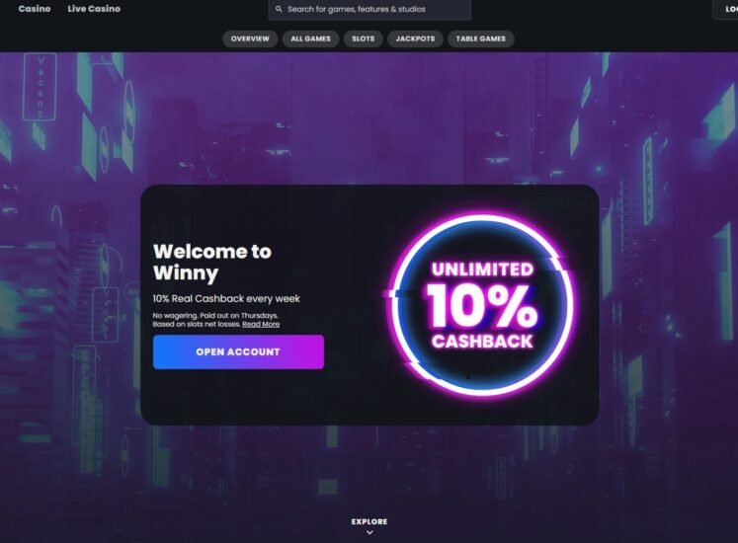Click the partially visible Log in button
The height and width of the screenshot is (543, 738).
(x=727, y=10)
